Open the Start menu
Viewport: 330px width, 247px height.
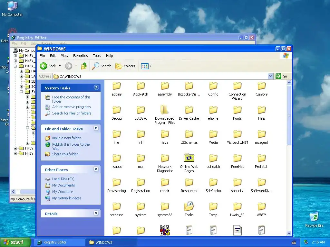(15, 242)
